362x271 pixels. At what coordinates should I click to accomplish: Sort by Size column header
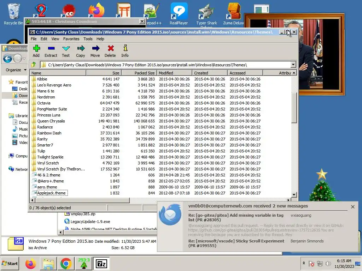point(104,73)
